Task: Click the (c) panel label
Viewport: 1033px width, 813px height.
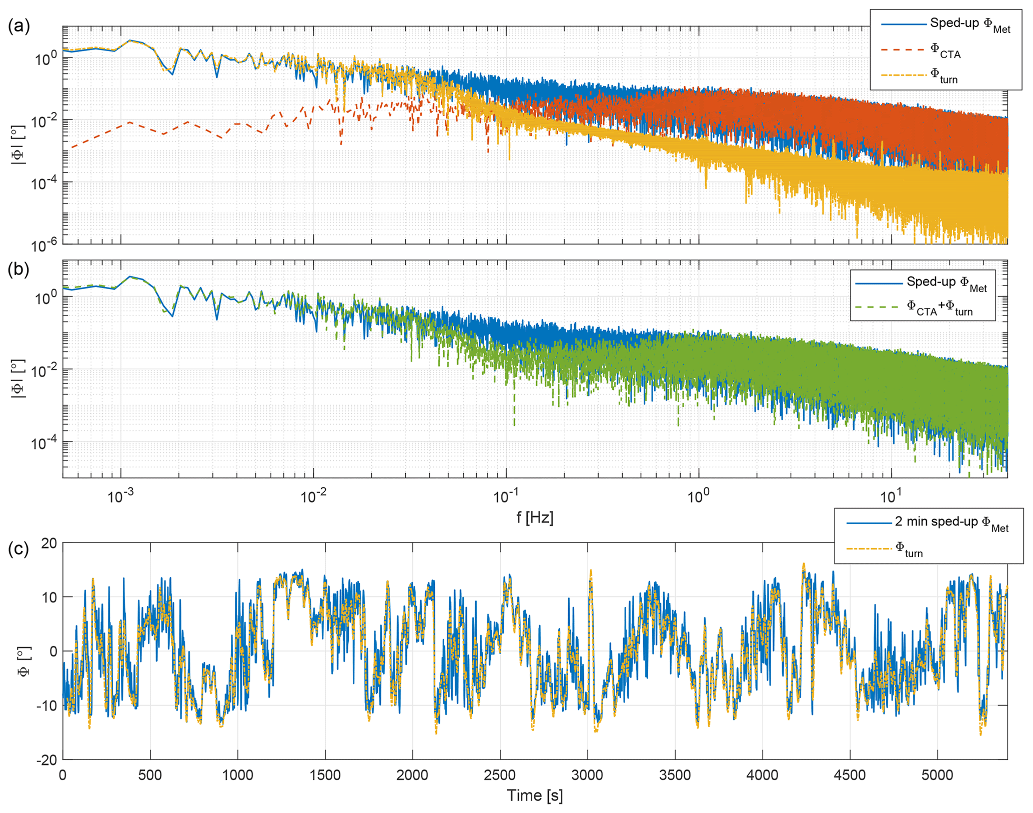Action: (x=19, y=549)
